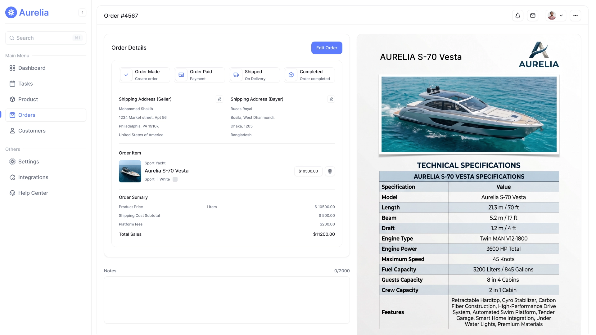Click the Aurelia logo icon

pos(11,12)
